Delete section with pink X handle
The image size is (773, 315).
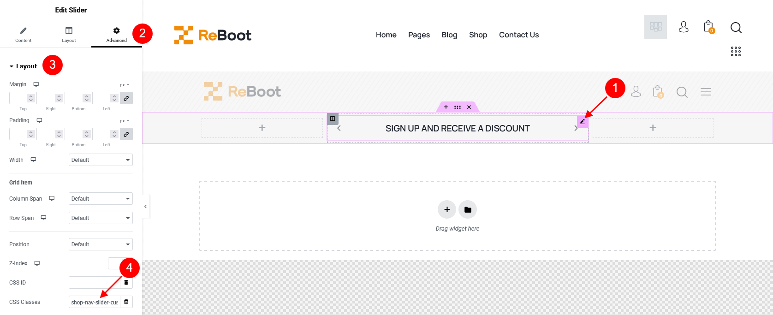point(469,107)
